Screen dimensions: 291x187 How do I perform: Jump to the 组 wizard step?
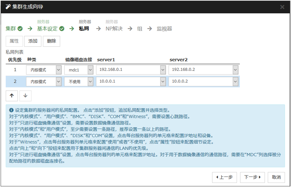point(139,29)
